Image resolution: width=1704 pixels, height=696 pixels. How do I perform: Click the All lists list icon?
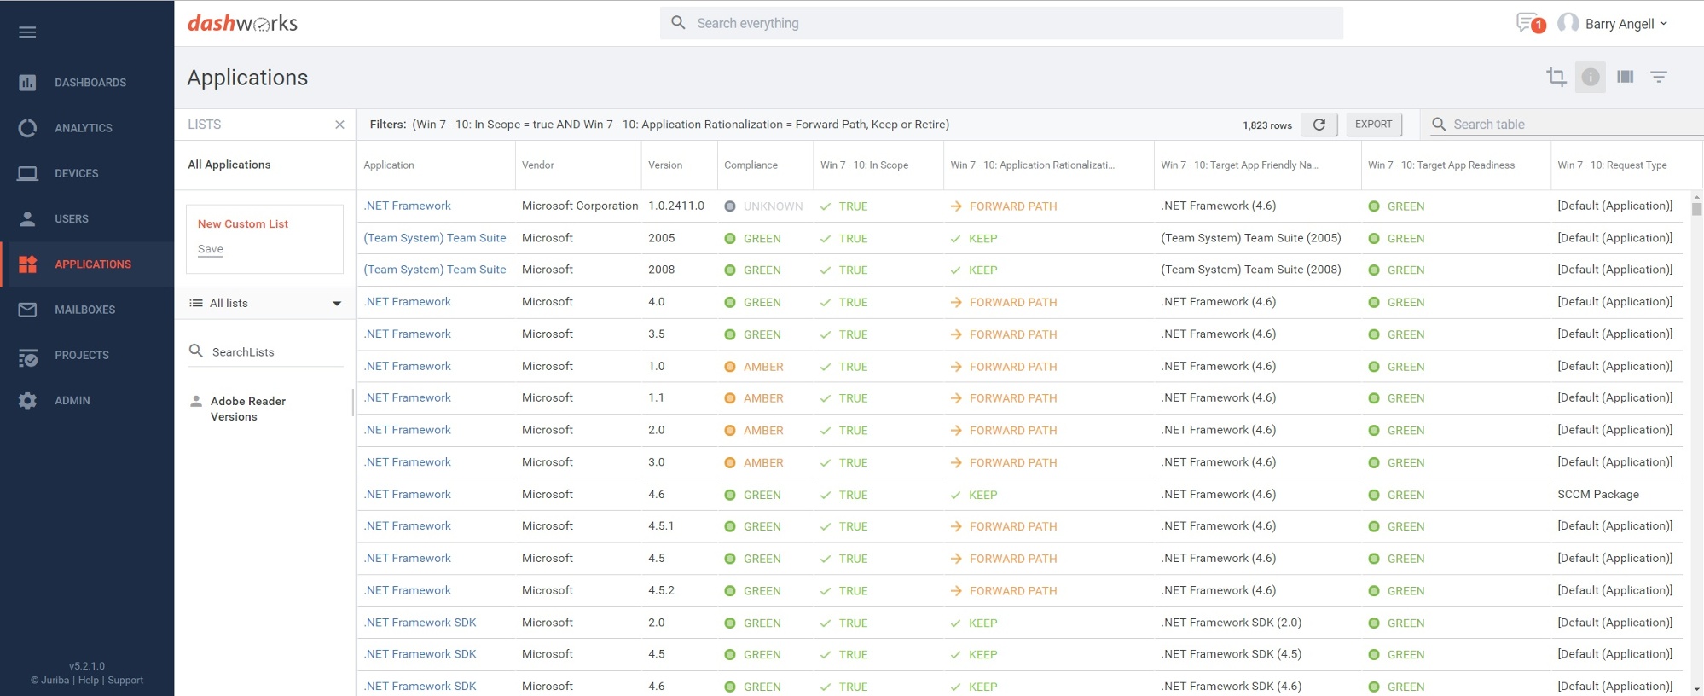[x=196, y=303]
